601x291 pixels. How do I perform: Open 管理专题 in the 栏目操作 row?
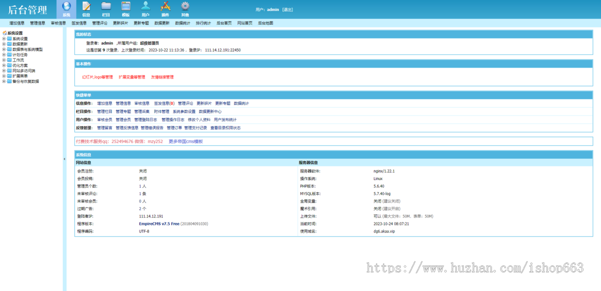point(123,111)
